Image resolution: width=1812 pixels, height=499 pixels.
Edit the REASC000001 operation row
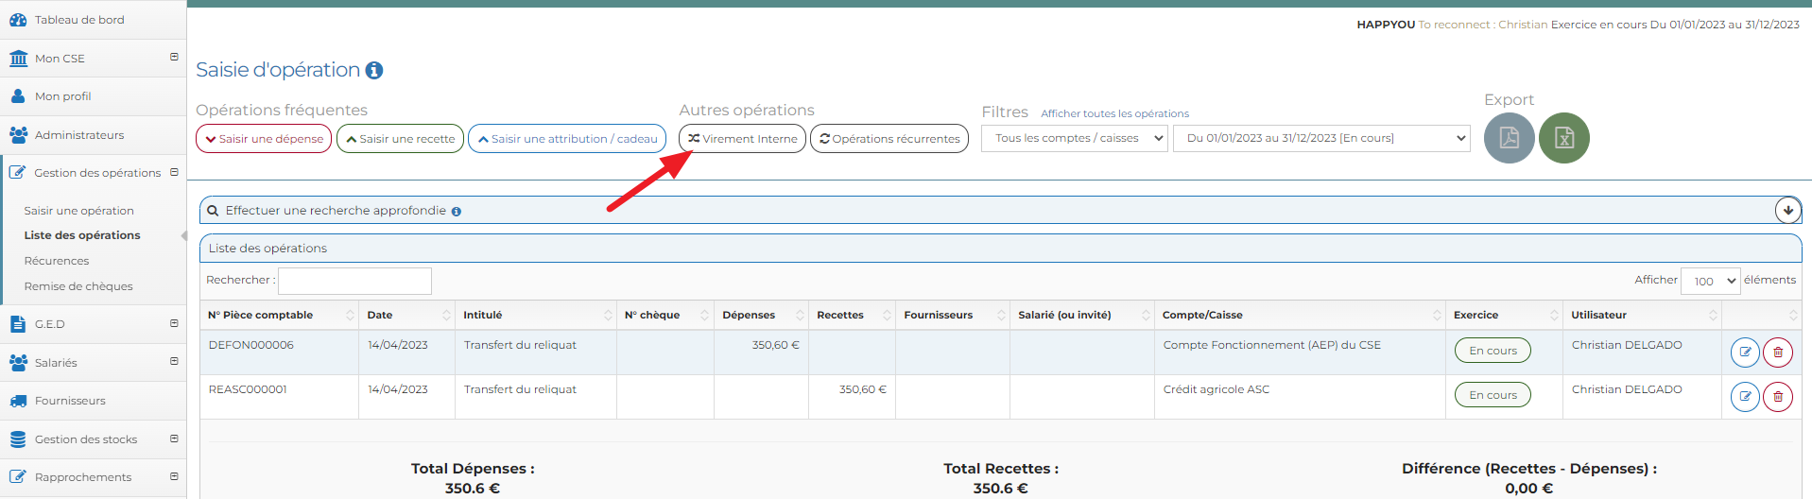coord(1744,397)
